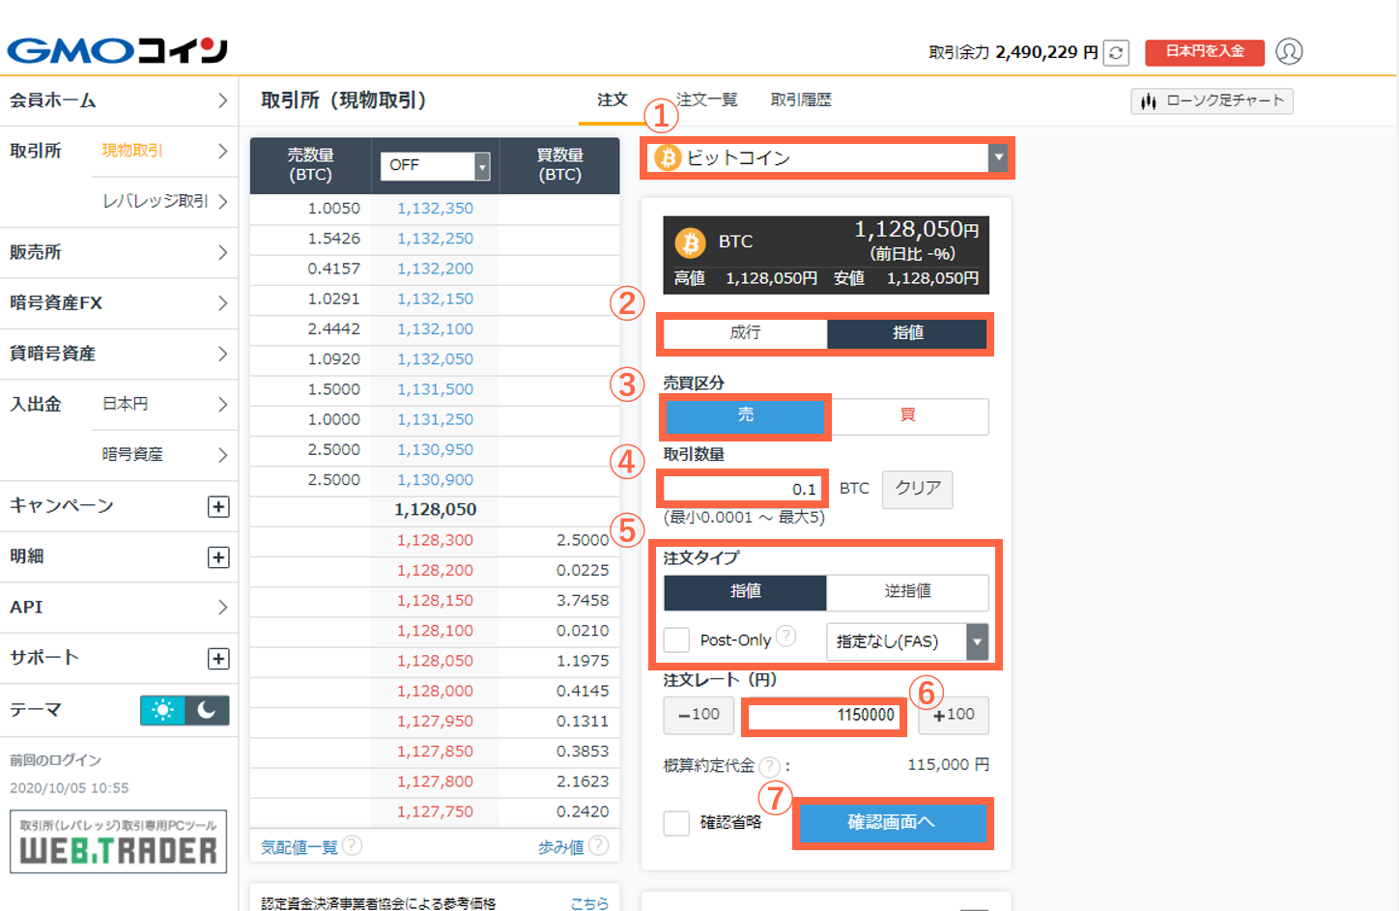1399x911 pixels.
Task: Click こちら link for reference price
Action: point(589,903)
